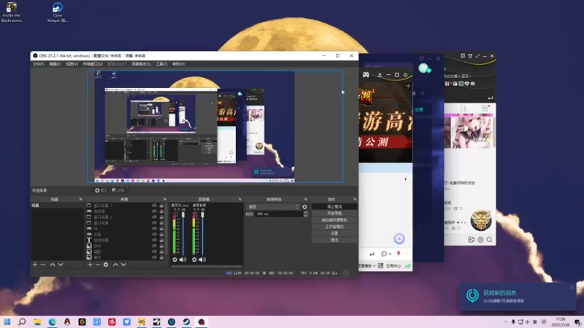Move selected source up with arrow icon
The height and width of the screenshot is (328, 584).
115,265
